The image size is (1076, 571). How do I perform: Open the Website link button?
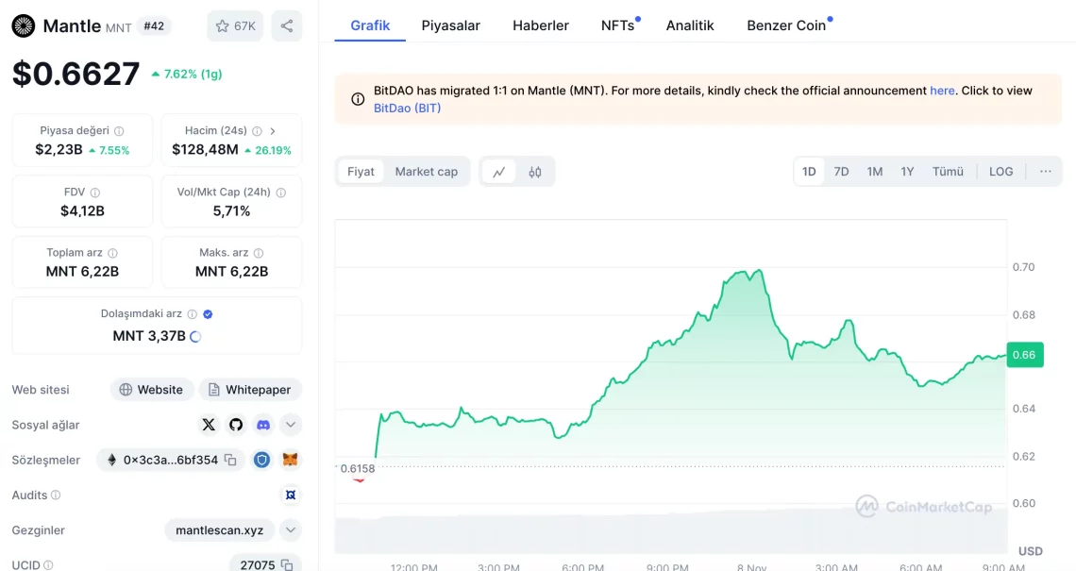tap(152, 389)
